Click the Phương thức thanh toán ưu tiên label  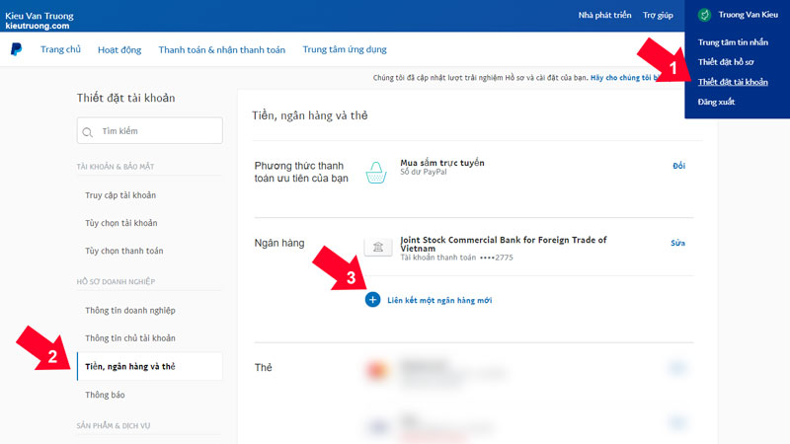(301, 172)
